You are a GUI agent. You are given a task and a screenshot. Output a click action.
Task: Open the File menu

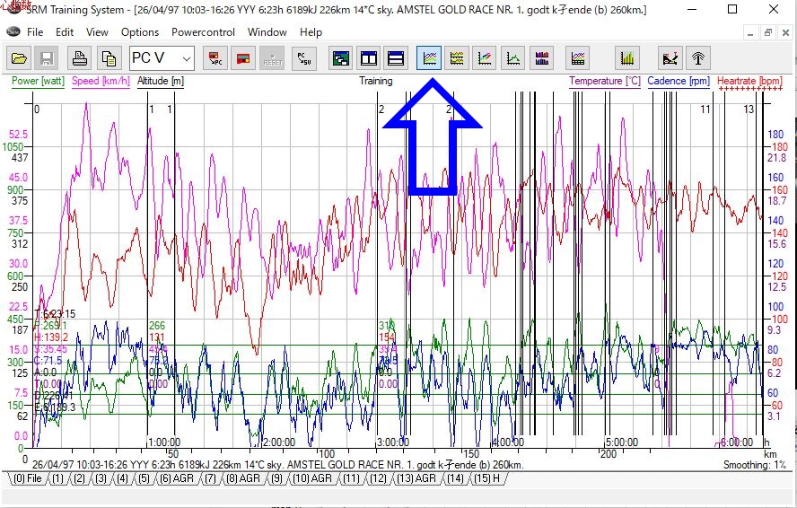point(35,32)
